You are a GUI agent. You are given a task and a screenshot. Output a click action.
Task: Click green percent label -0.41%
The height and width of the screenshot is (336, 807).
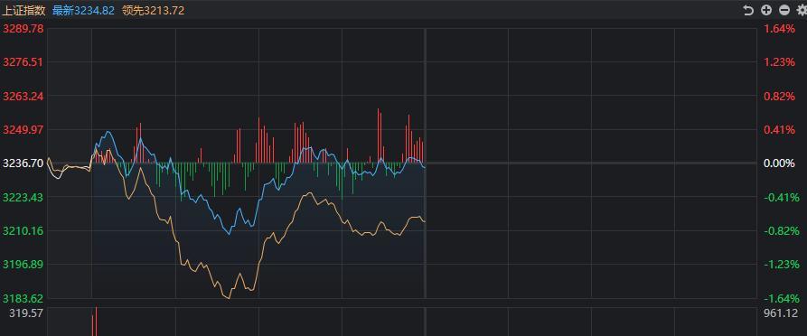(781, 198)
